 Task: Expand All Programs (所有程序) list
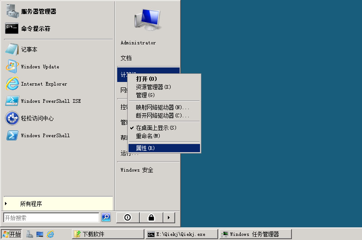pos(31,204)
